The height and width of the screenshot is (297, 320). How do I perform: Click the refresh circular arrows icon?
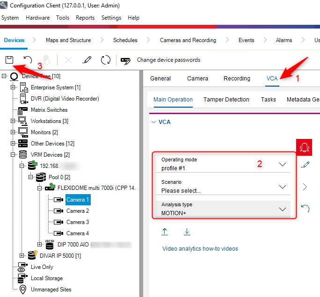pyautogui.click(x=106, y=60)
